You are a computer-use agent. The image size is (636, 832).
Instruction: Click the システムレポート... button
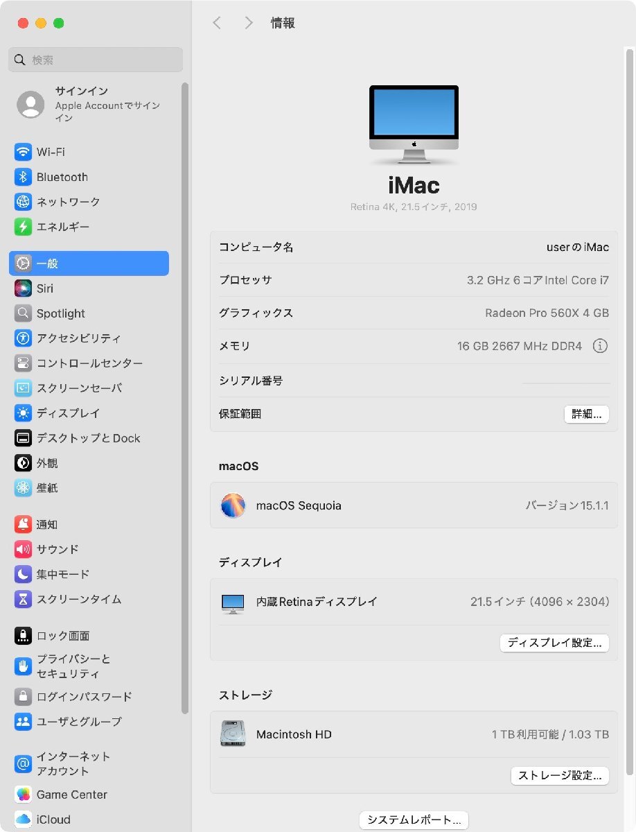click(x=414, y=820)
